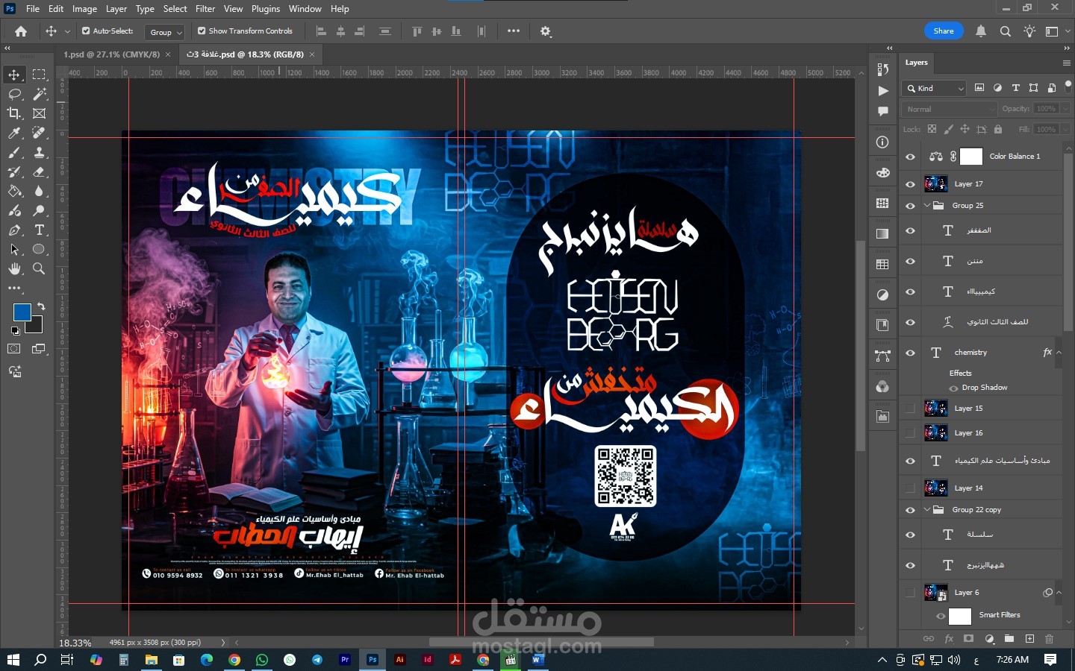Viewport: 1075px width, 671px height.
Task: Select the Hand tool
Action: pos(14,268)
